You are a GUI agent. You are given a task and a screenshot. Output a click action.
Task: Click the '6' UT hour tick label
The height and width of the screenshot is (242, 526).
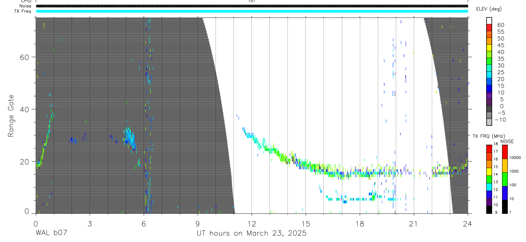tap(144, 223)
